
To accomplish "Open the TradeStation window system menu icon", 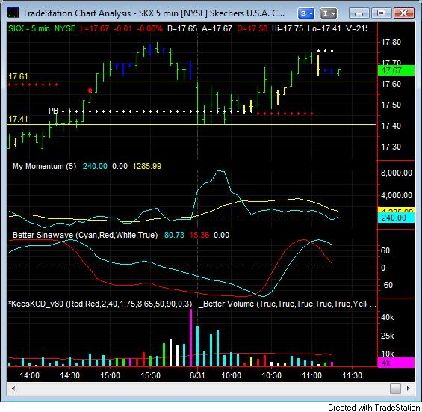I will coord(13,13).
